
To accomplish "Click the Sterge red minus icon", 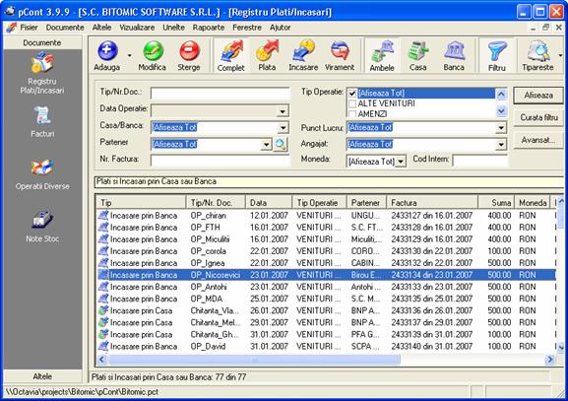I will (x=189, y=51).
